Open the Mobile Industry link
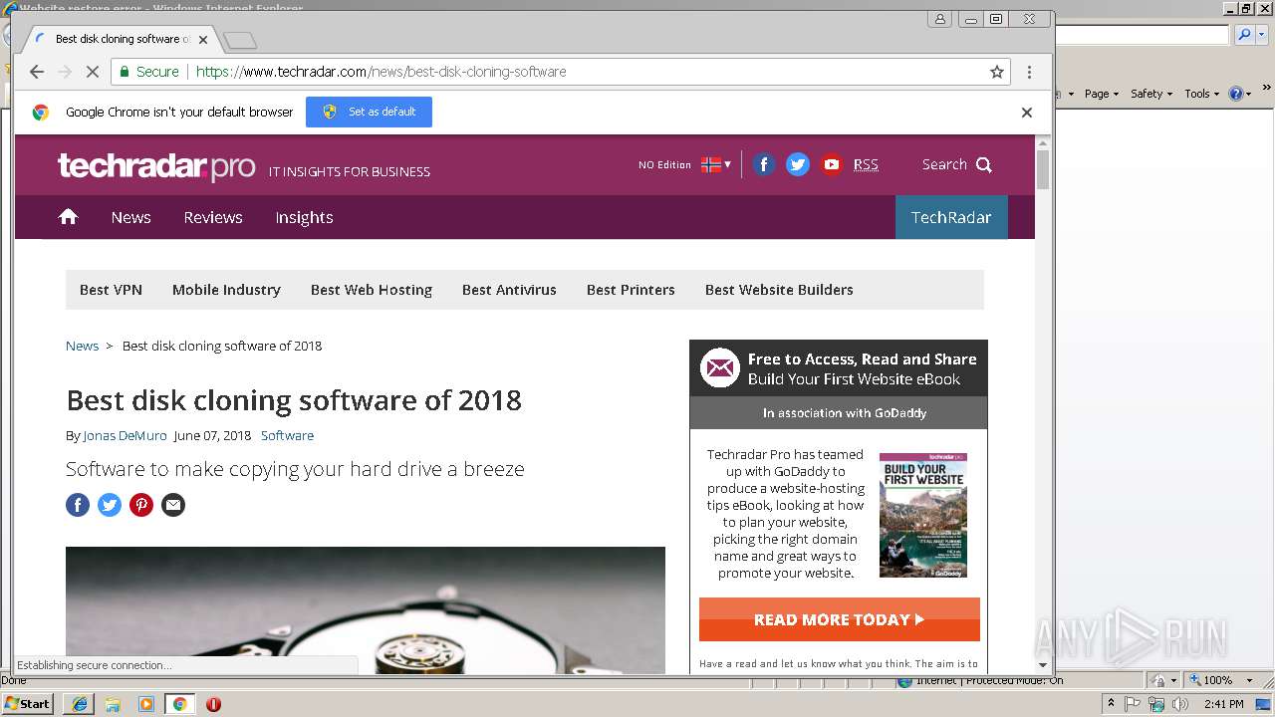1275x717 pixels. click(x=226, y=290)
